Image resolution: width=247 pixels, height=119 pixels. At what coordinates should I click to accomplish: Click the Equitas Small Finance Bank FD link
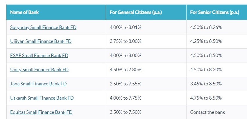pyautogui.click(x=41, y=112)
